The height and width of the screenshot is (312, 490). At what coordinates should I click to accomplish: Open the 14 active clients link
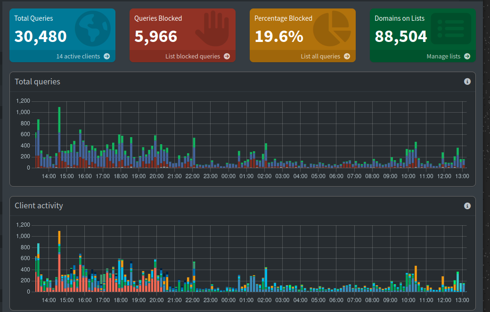(78, 56)
